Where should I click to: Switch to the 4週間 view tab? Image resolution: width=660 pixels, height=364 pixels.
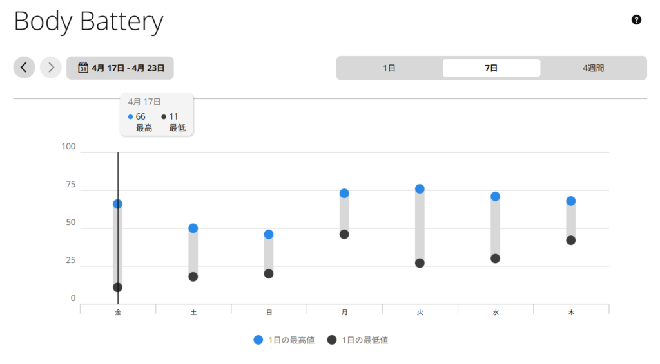click(593, 68)
